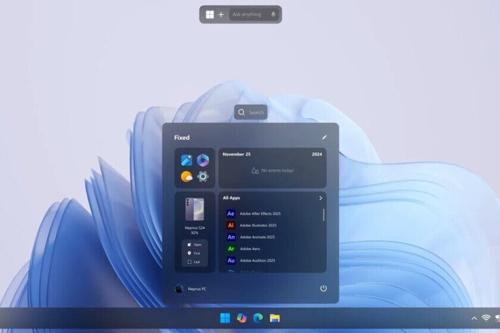Focus the Ask anything input field
500x333 pixels.
tap(253, 14)
